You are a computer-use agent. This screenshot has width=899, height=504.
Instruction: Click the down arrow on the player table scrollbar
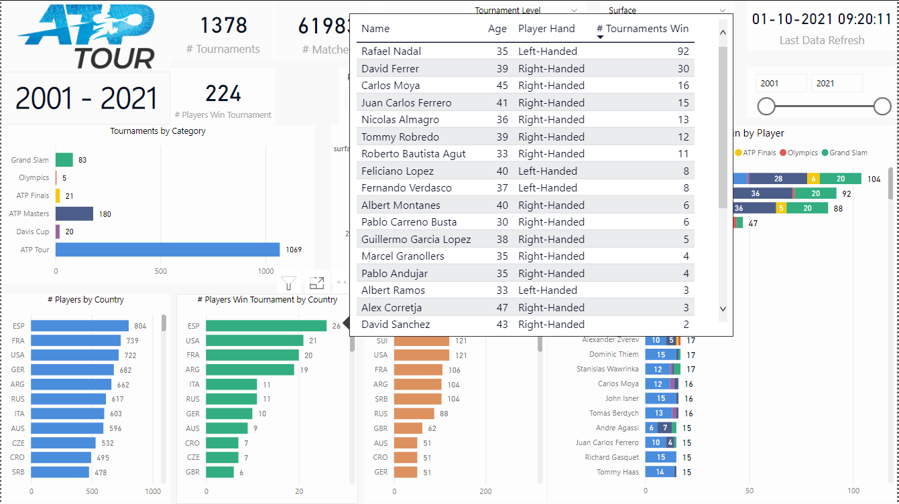(723, 309)
